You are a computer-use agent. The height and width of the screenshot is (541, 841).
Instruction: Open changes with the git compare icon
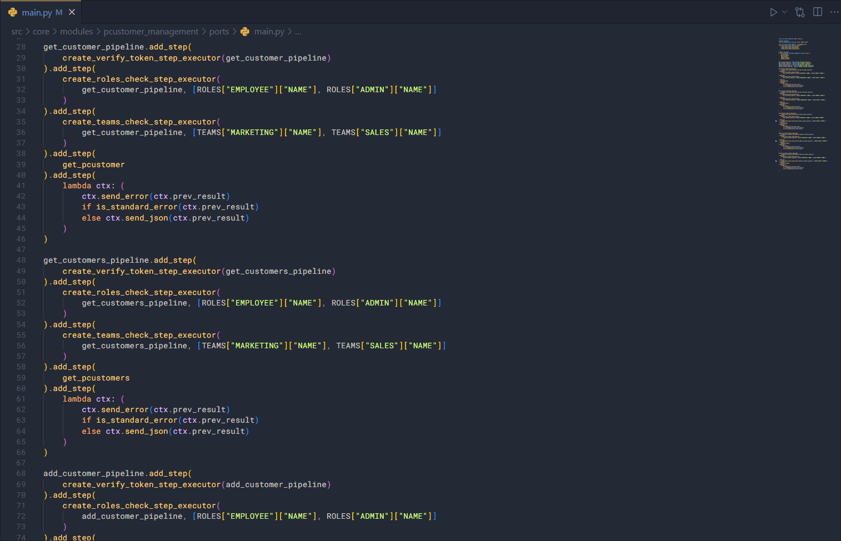click(800, 12)
